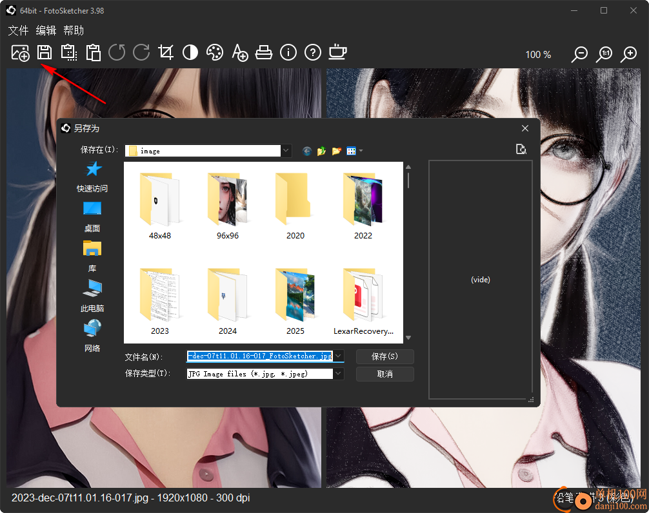Select the LexarRecovery folder
Image resolution: width=649 pixels, height=513 pixels.
coord(363,302)
